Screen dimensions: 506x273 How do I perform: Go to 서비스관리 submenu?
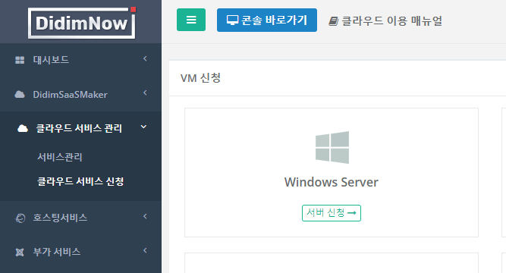click(x=60, y=157)
